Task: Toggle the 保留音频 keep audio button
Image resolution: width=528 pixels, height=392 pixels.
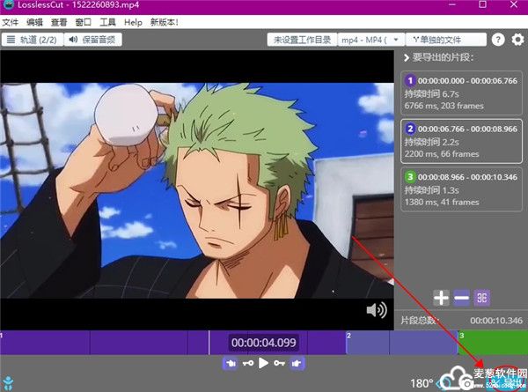Action: (x=92, y=40)
